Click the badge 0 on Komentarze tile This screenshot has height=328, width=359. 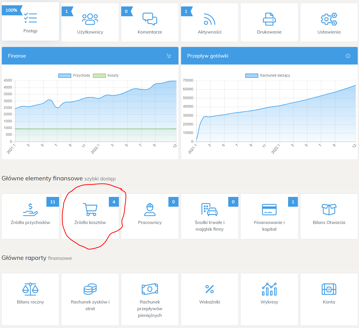(x=126, y=11)
